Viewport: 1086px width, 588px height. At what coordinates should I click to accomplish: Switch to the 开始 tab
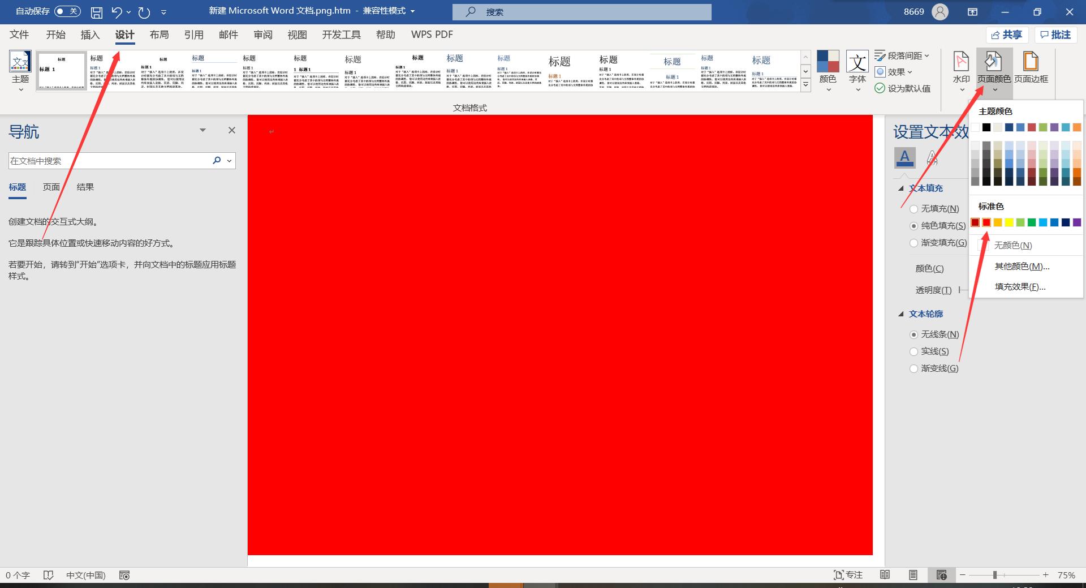tap(55, 35)
